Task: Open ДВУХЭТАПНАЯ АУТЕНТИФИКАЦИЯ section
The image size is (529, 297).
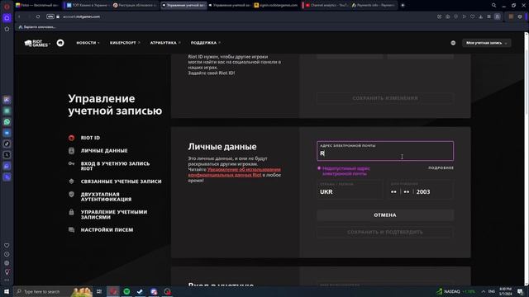Action: point(106,196)
